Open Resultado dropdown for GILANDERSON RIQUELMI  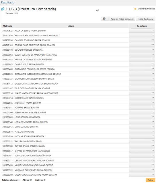(x=142, y=79)
